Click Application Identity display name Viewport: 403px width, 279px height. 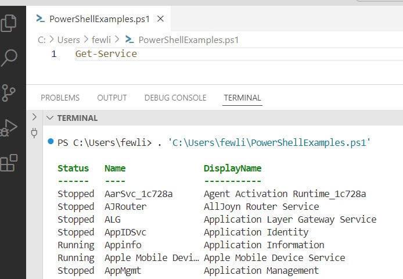(256, 232)
